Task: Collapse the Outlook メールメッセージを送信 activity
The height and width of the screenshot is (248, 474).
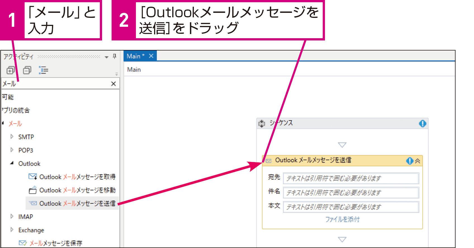Action: [418, 161]
